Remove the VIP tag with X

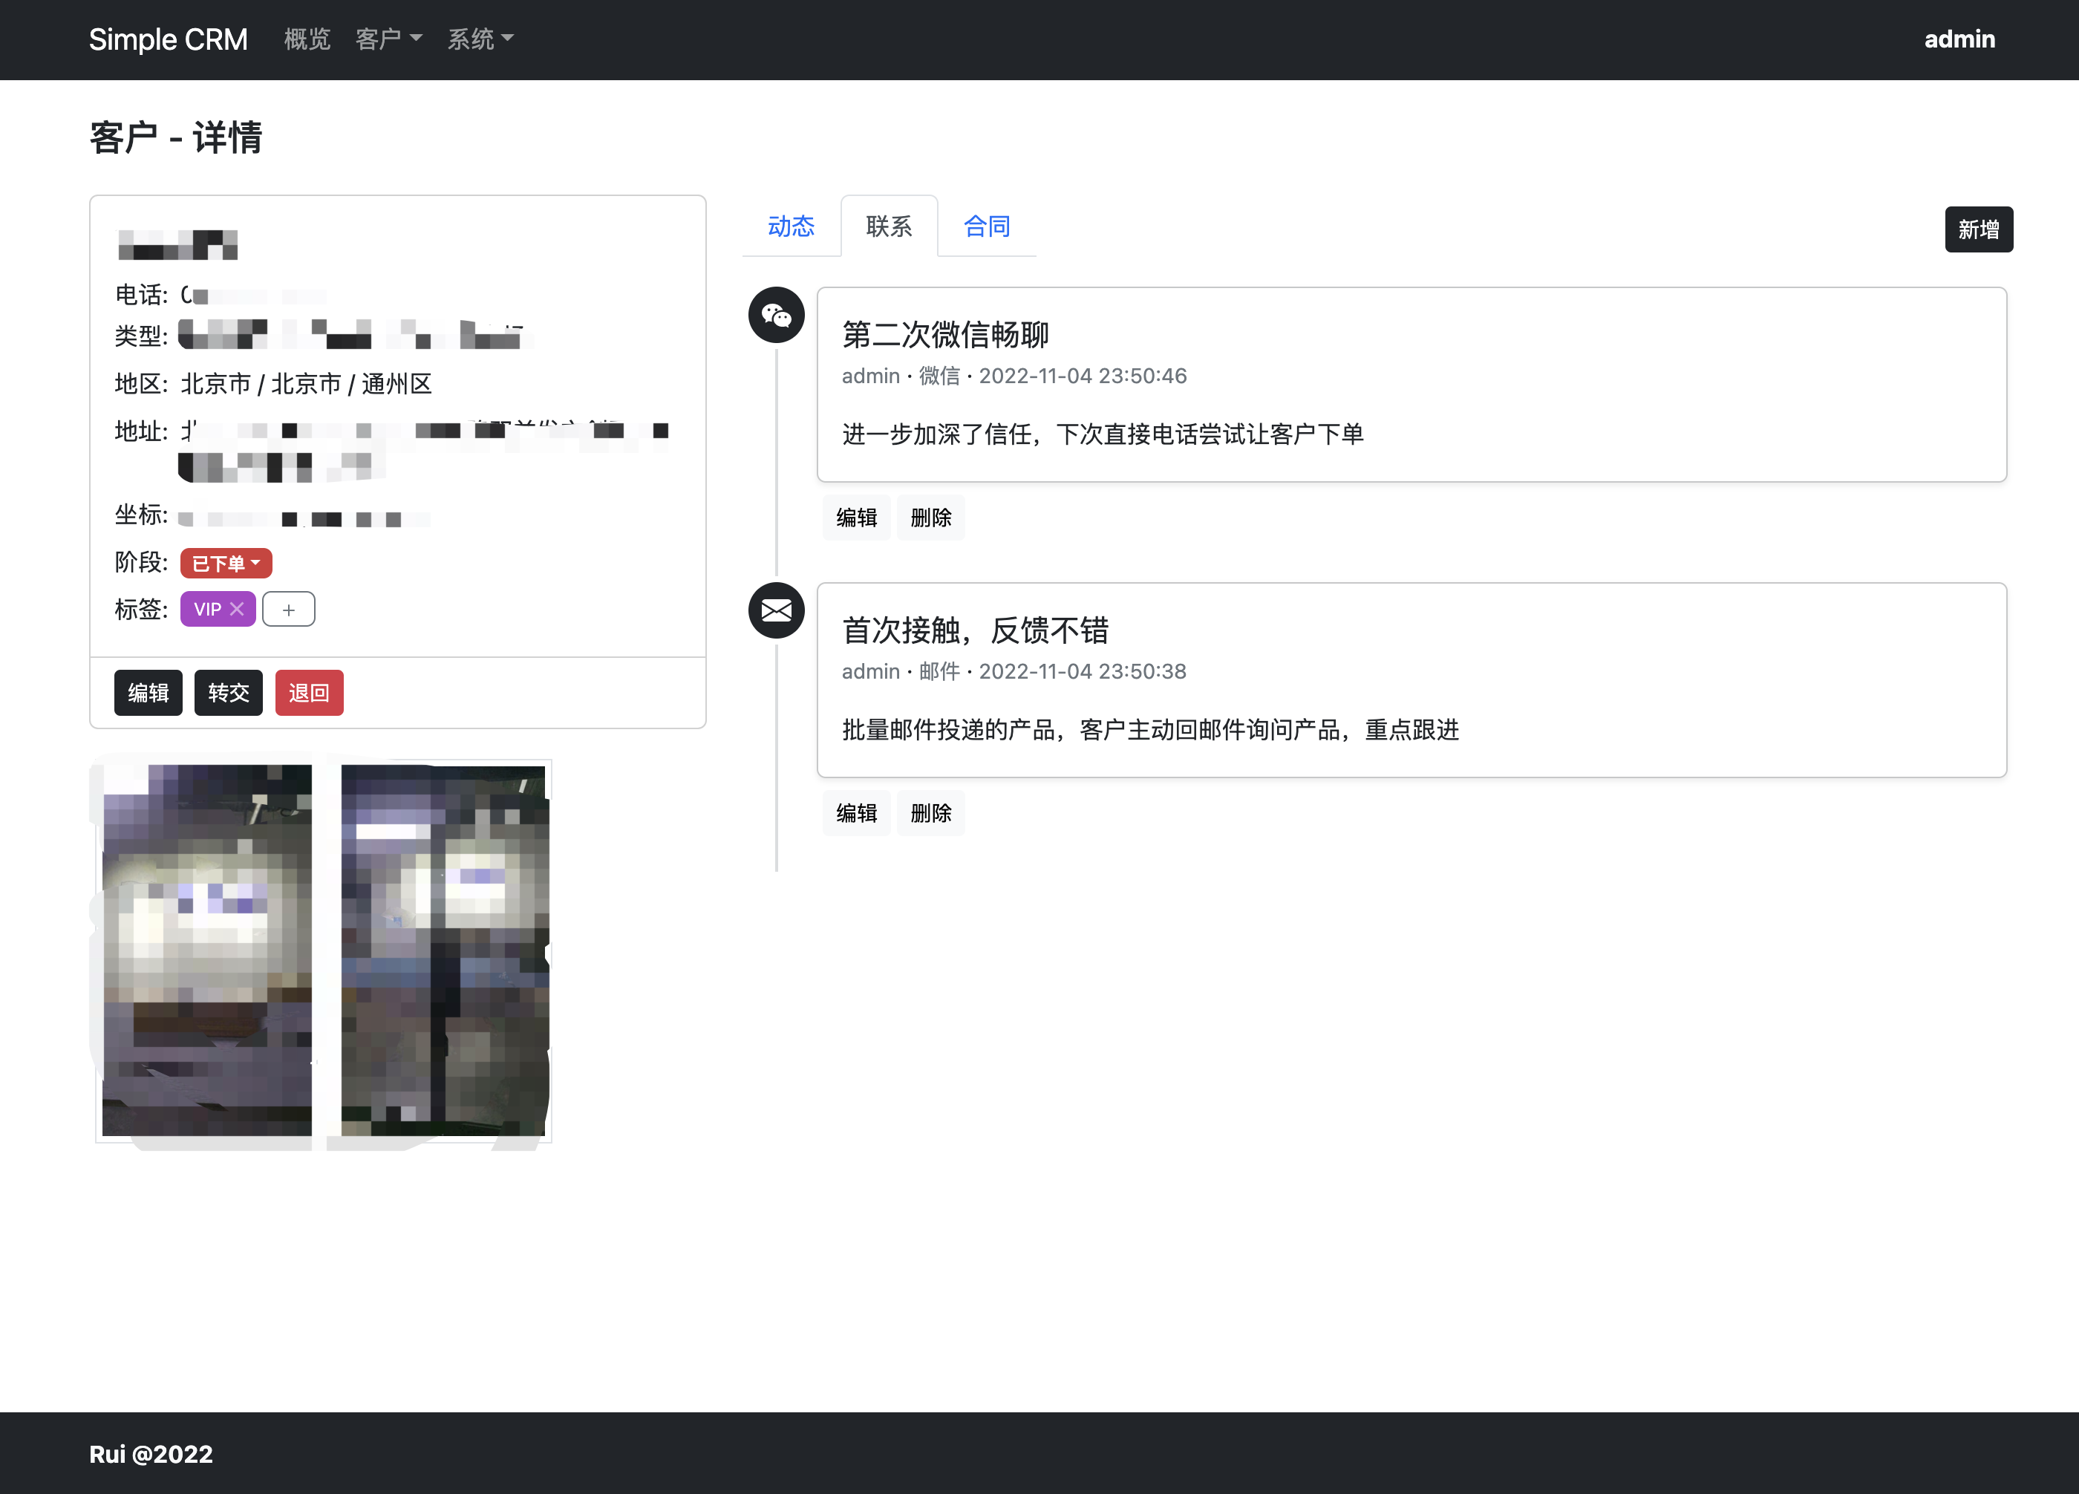click(x=238, y=609)
